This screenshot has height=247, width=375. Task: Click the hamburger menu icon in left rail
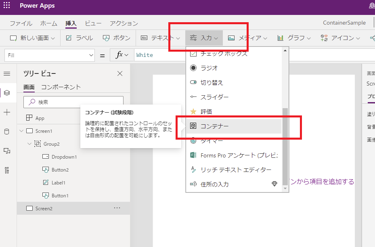pyautogui.click(x=7, y=73)
